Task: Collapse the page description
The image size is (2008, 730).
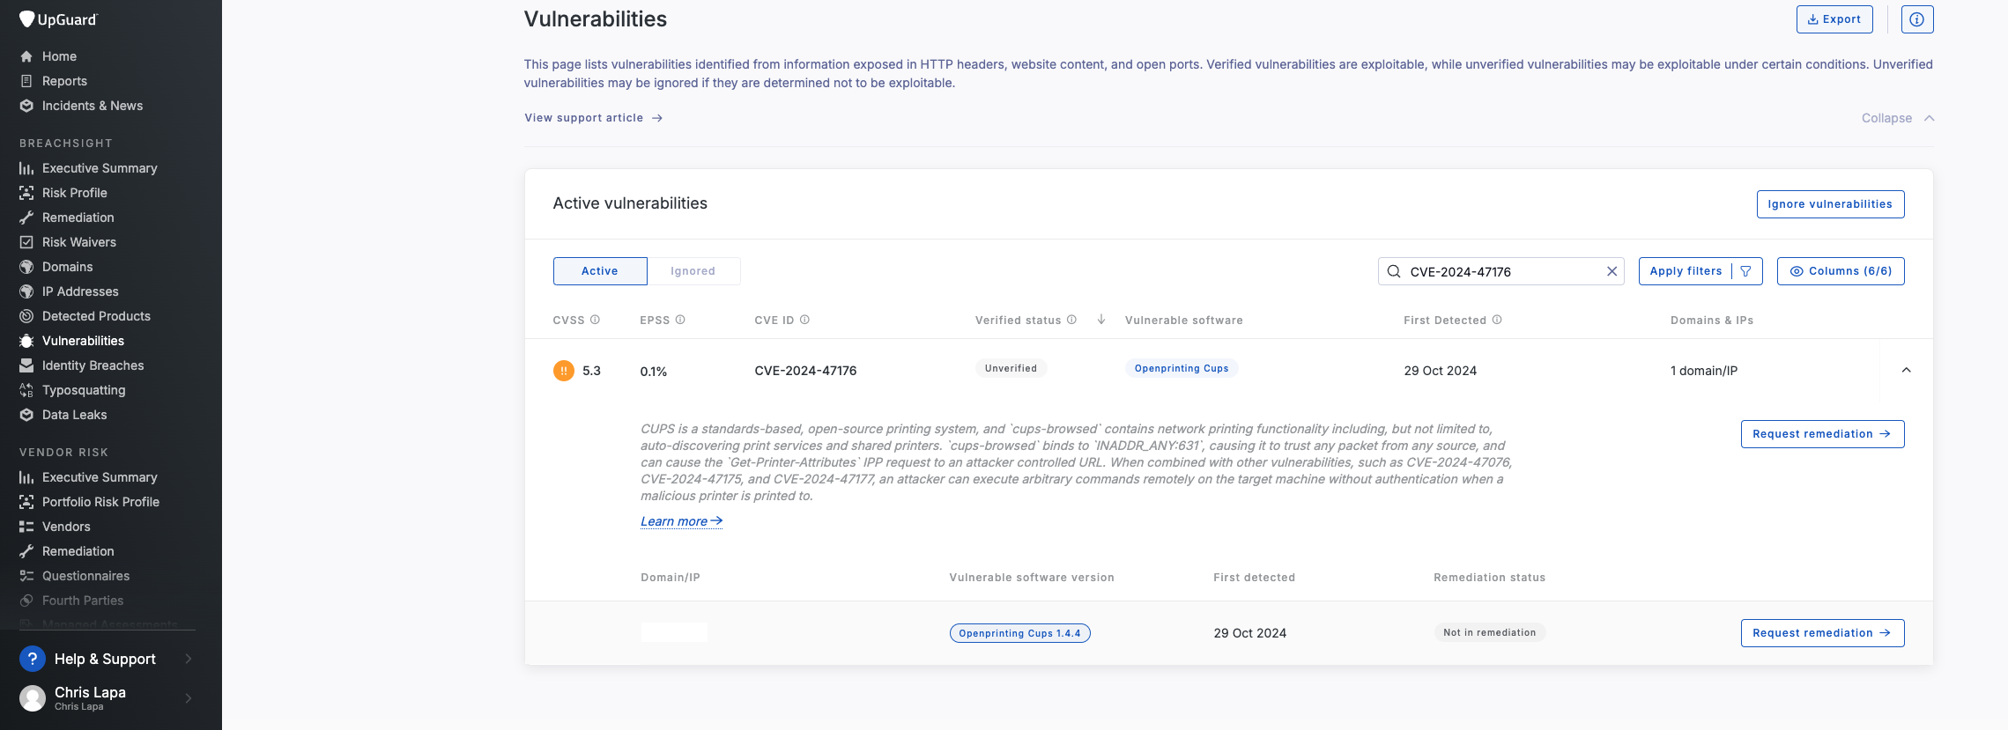Action: 1898,118
